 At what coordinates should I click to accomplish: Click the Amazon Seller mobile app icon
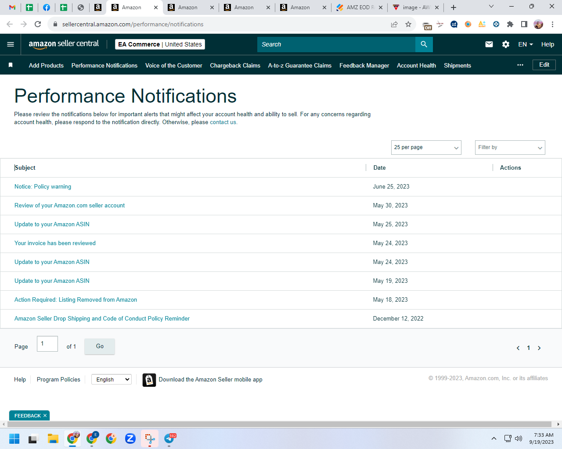coord(149,380)
